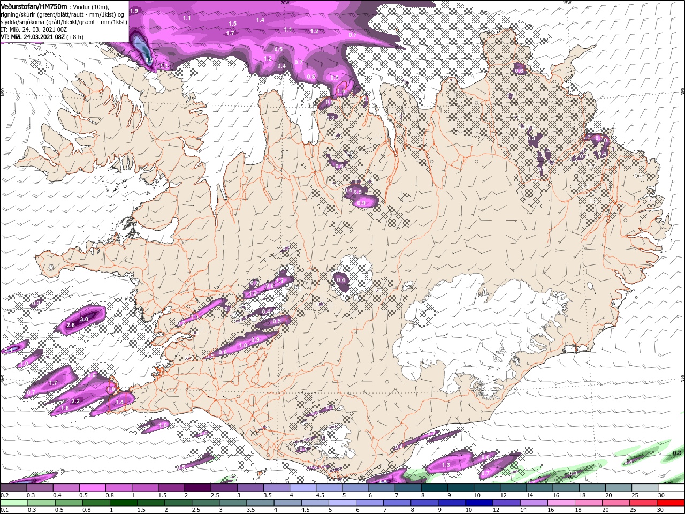Click the 20W longitude label at the top edge
The width and height of the screenshot is (685, 514).
tap(285, 2)
